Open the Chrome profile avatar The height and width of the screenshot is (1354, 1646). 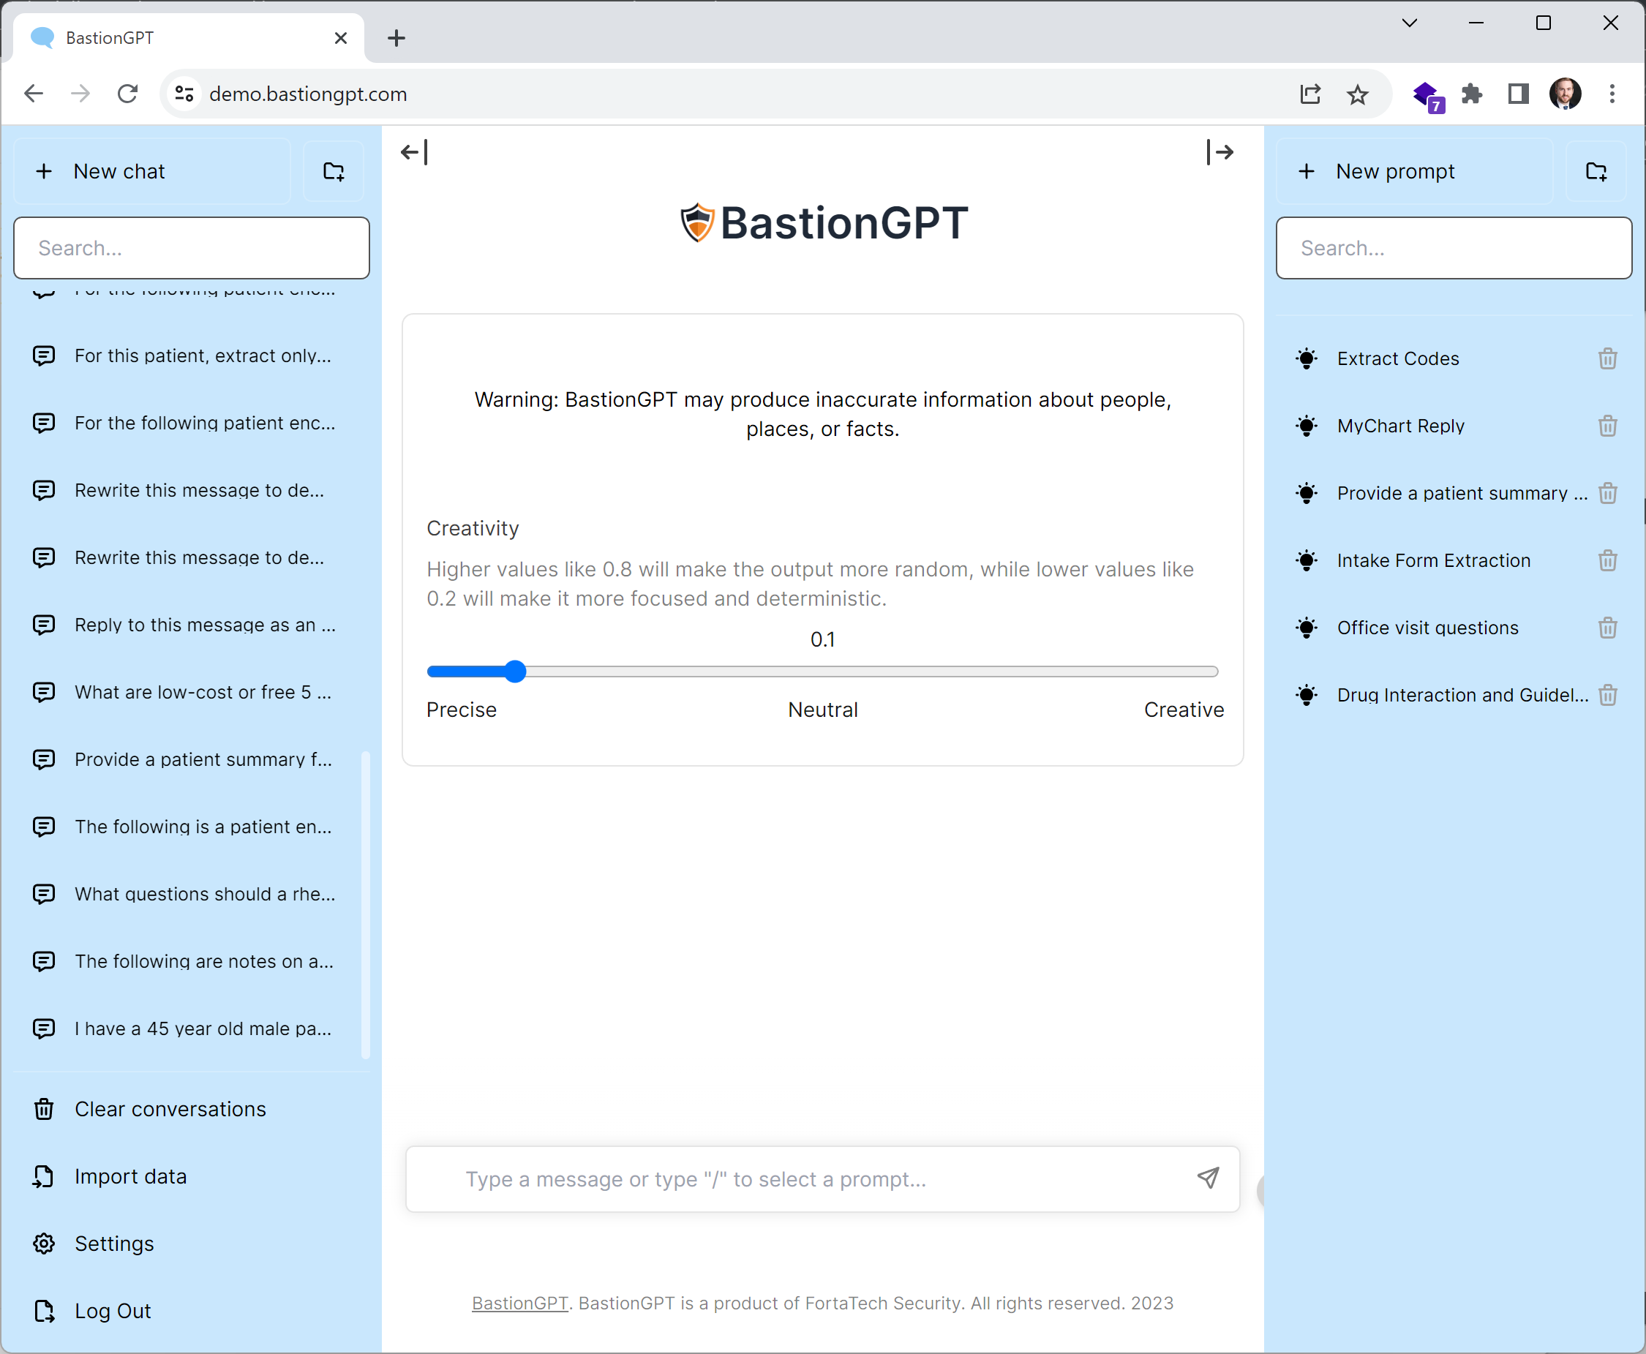[x=1565, y=94]
